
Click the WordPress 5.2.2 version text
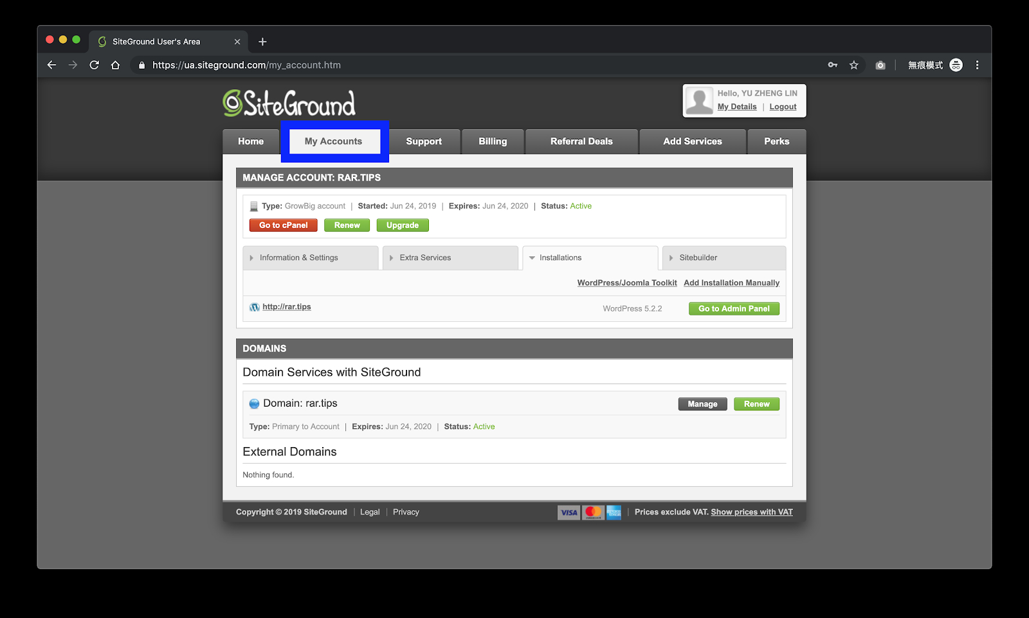(632, 309)
